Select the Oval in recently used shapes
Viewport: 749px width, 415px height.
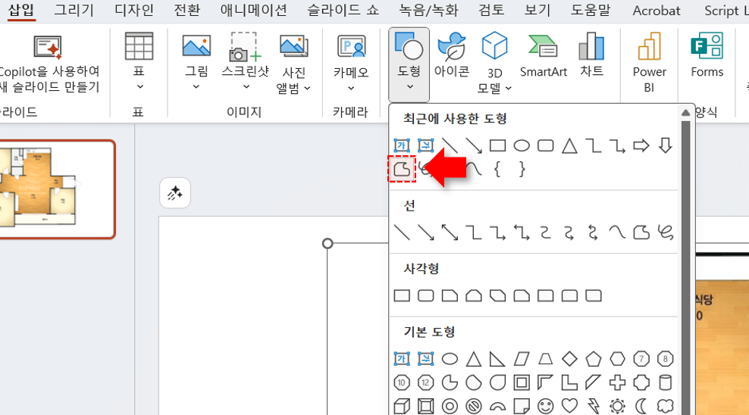[x=521, y=145]
